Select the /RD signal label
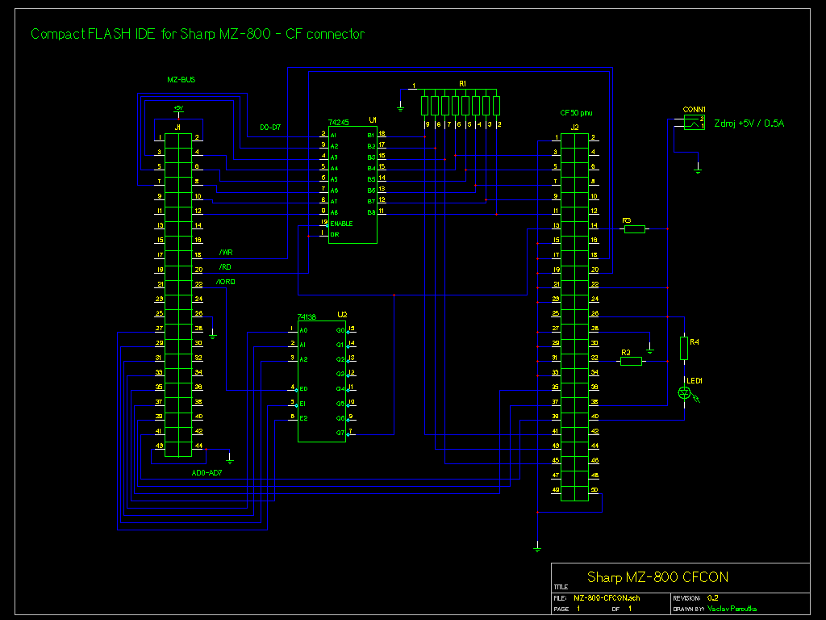826x620 pixels. [x=225, y=267]
